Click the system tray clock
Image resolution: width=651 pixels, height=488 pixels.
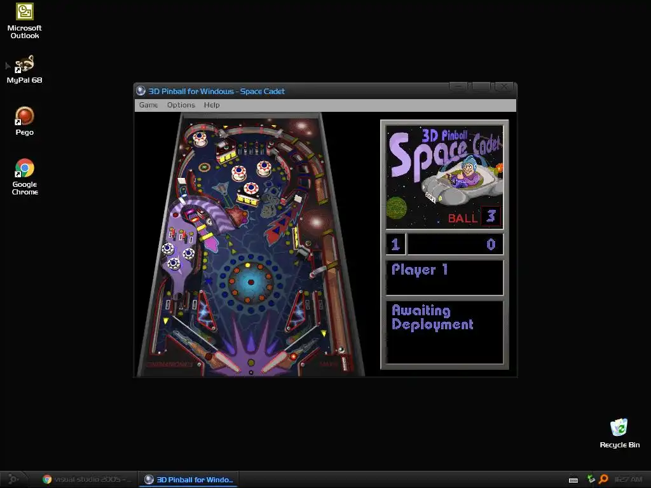[x=628, y=479]
